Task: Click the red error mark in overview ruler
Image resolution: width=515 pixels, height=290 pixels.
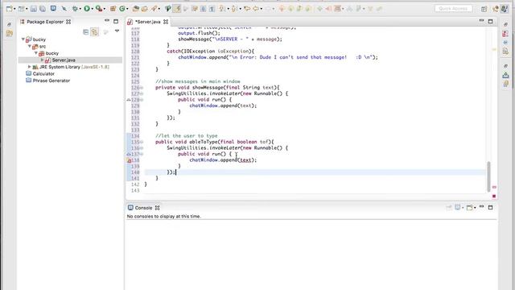Action: click(494, 187)
